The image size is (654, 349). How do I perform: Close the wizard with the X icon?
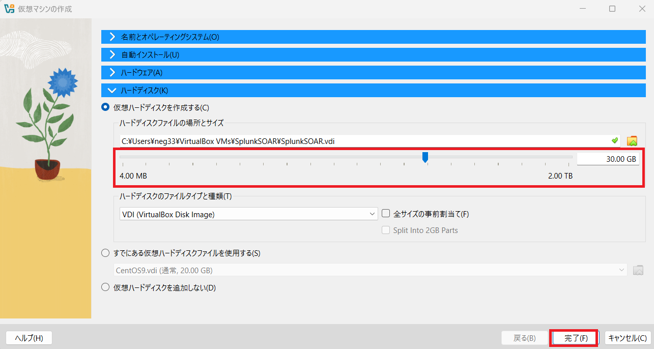tap(642, 9)
